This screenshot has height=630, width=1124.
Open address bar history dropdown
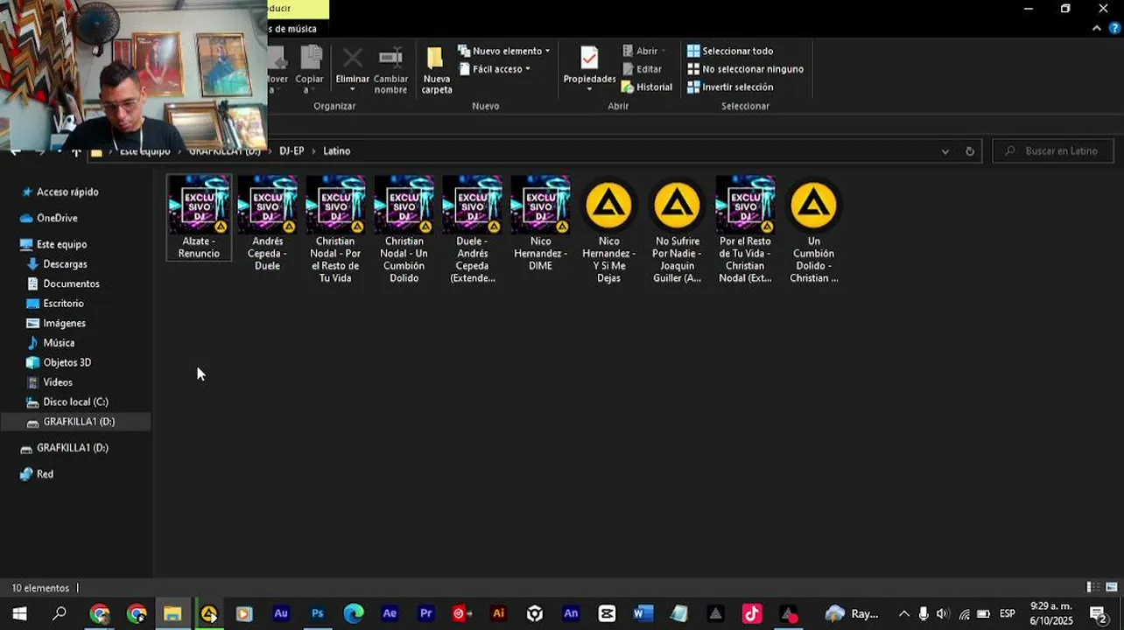coord(945,151)
